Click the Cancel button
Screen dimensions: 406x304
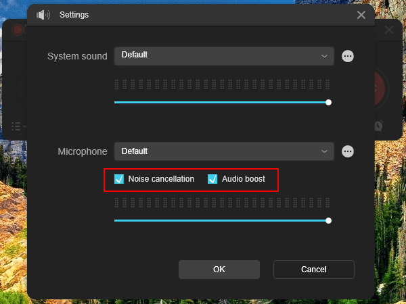pos(314,270)
